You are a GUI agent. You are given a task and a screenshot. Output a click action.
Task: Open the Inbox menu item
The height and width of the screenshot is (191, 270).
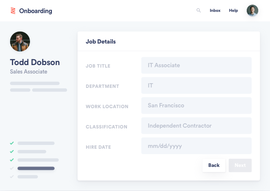click(215, 11)
